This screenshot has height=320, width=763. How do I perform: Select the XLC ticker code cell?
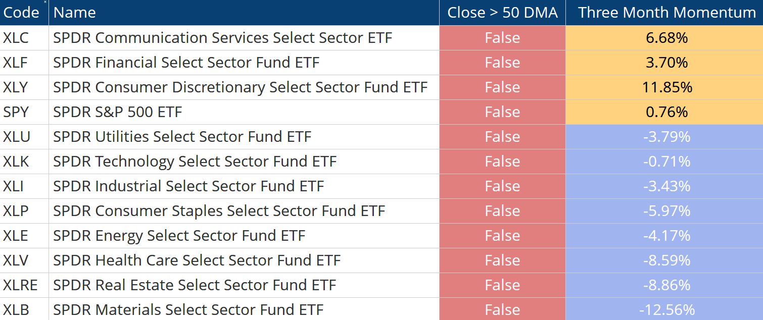16,38
